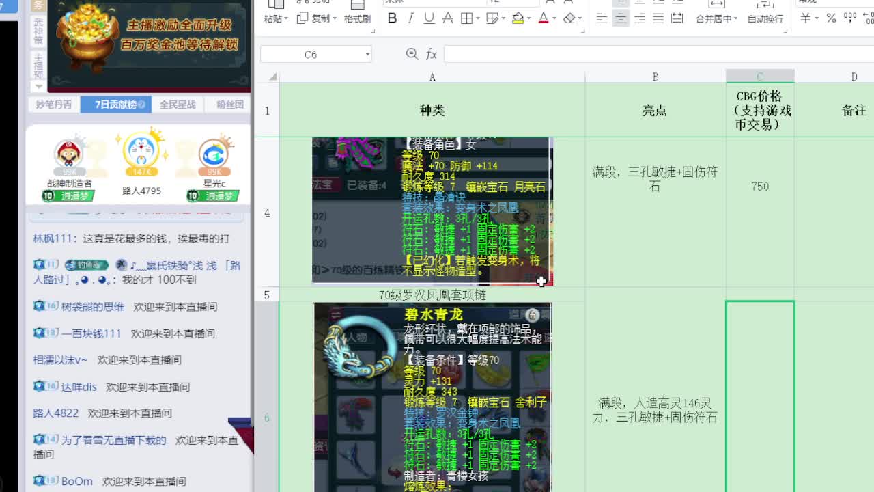Apply the red font color A

544,18
